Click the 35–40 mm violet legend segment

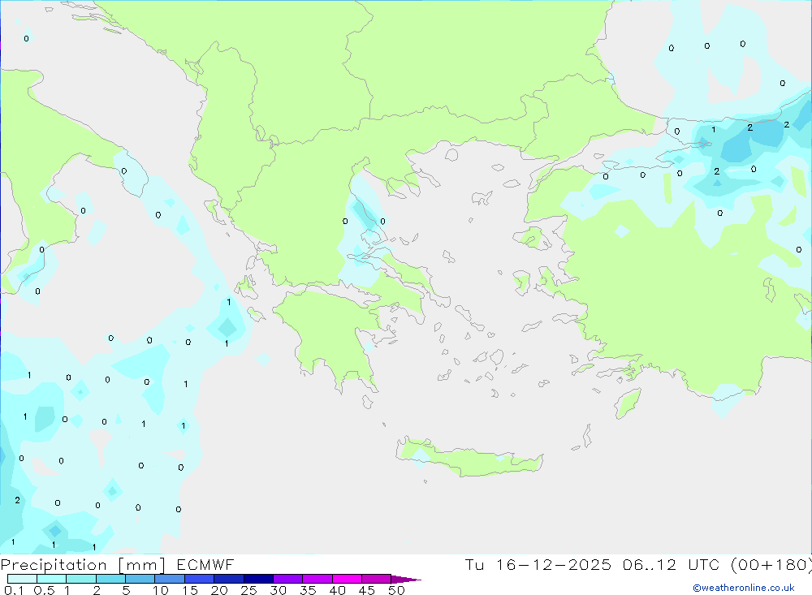317,579
